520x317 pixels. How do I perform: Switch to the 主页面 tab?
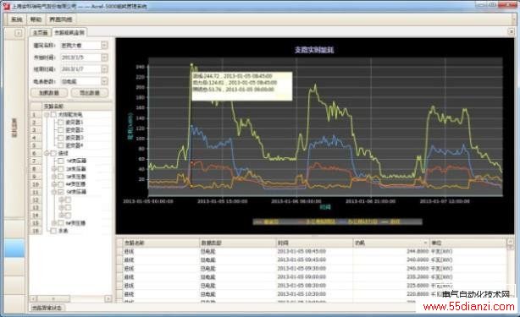[41, 32]
